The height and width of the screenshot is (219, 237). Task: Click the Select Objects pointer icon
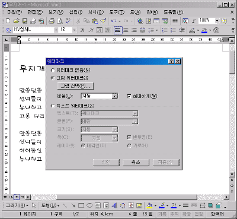34,206
